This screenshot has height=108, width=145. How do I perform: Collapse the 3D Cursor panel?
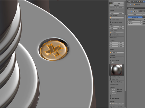point(110,38)
